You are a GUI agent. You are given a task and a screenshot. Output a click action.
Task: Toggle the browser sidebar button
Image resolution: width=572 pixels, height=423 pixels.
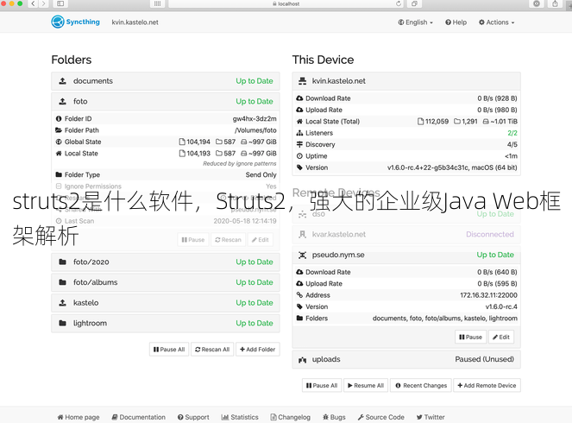[60, 3]
